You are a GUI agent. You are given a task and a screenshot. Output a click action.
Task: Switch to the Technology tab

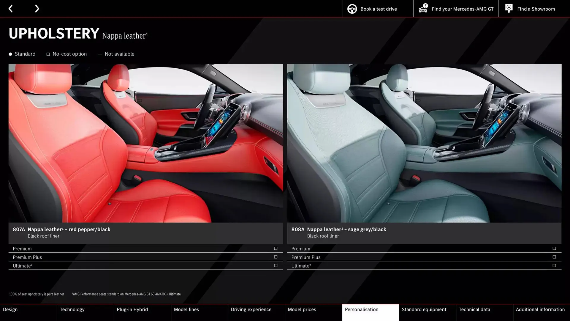pos(85,312)
